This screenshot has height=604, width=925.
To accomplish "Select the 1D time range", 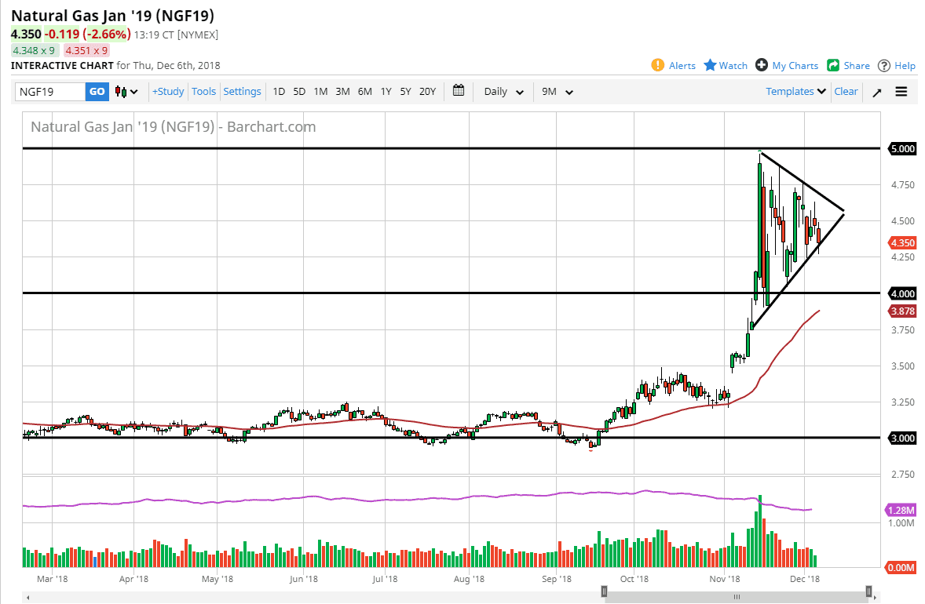I will click(x=279, y=91).
